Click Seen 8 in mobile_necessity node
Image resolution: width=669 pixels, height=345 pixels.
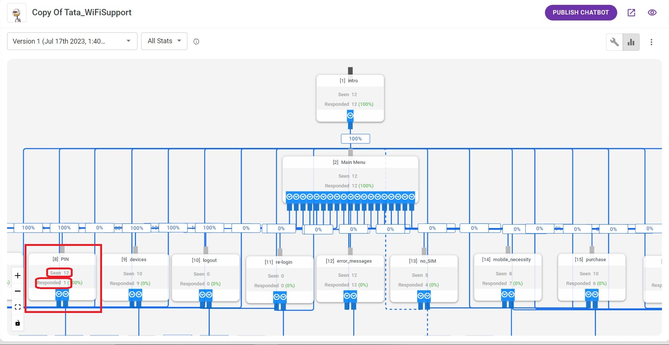click(504, 274)
